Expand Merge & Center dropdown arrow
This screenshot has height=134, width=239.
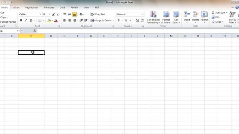[113, 20]
